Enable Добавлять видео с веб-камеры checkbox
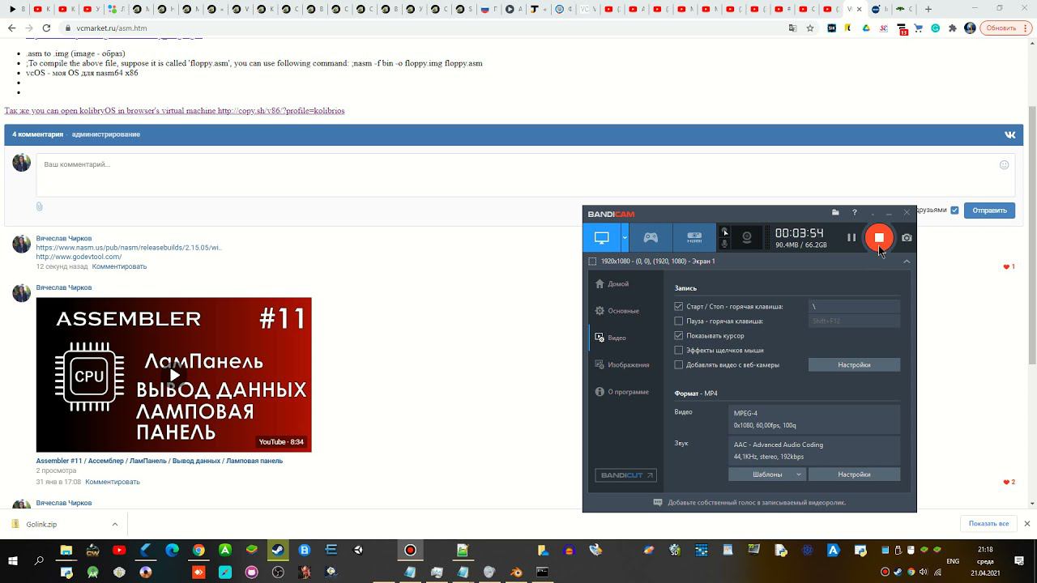The width and height of the screenshot is (1037, 583). [x=679, y=365]
